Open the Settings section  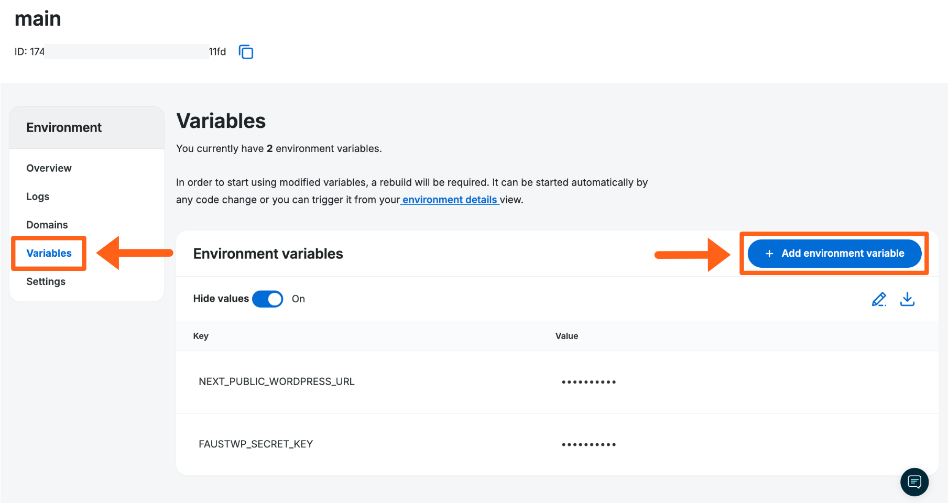click(46, 281)
